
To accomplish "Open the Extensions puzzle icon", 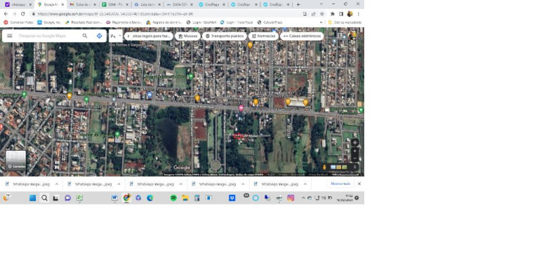I will click(x=333, y=14).
